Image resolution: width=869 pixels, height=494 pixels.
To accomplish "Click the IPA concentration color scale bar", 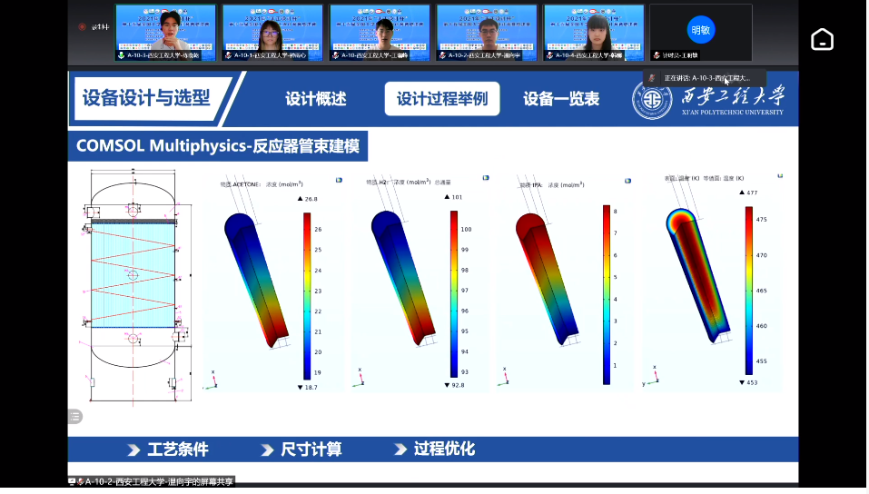I will pos(607,294).
